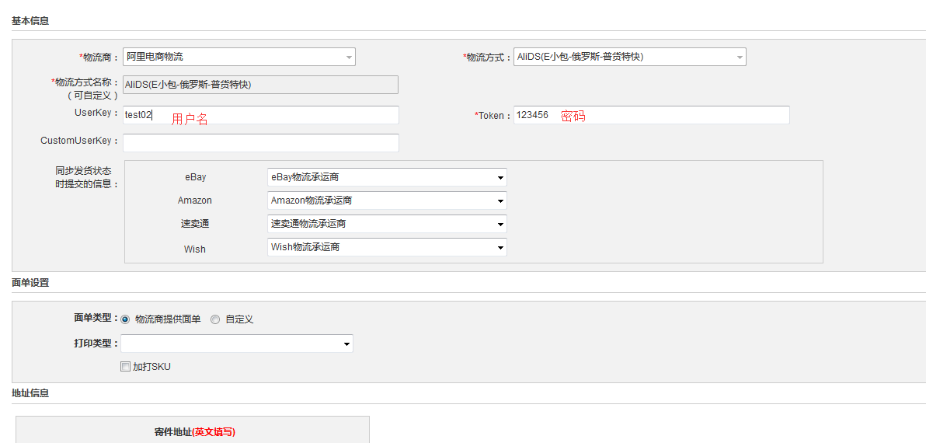Click the empty CustomUserKey input field

(x=260, y=142)
